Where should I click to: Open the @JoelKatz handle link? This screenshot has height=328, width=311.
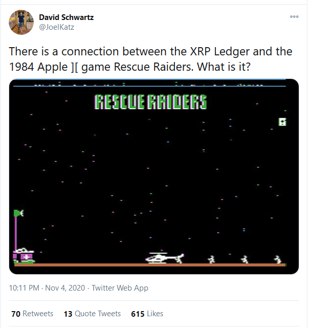[x=57, y=27]
